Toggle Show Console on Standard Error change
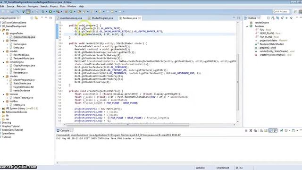This screenshot has width=302, height=170. click(275, 131)
